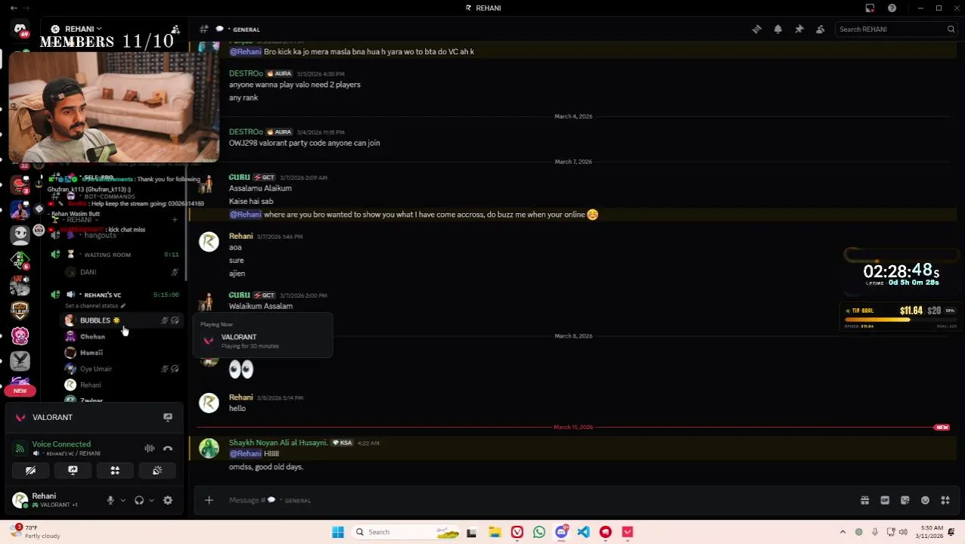The width and height of the screenshot is (965, 544).
Task: Open Shaykh Noyan Ali al Husayni's profile
Action: pos(278,443)
